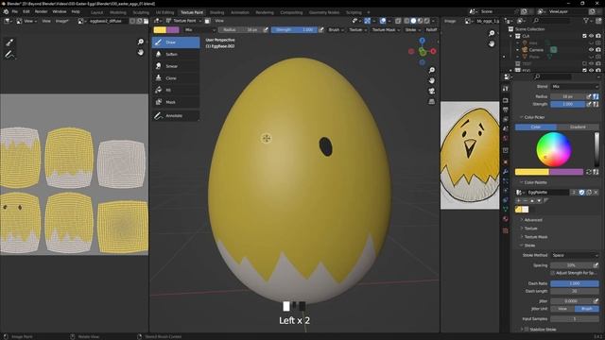Collapse the Color Picker panel
The width and height of the screenshot is (605, 340).
tap(534, 117)
